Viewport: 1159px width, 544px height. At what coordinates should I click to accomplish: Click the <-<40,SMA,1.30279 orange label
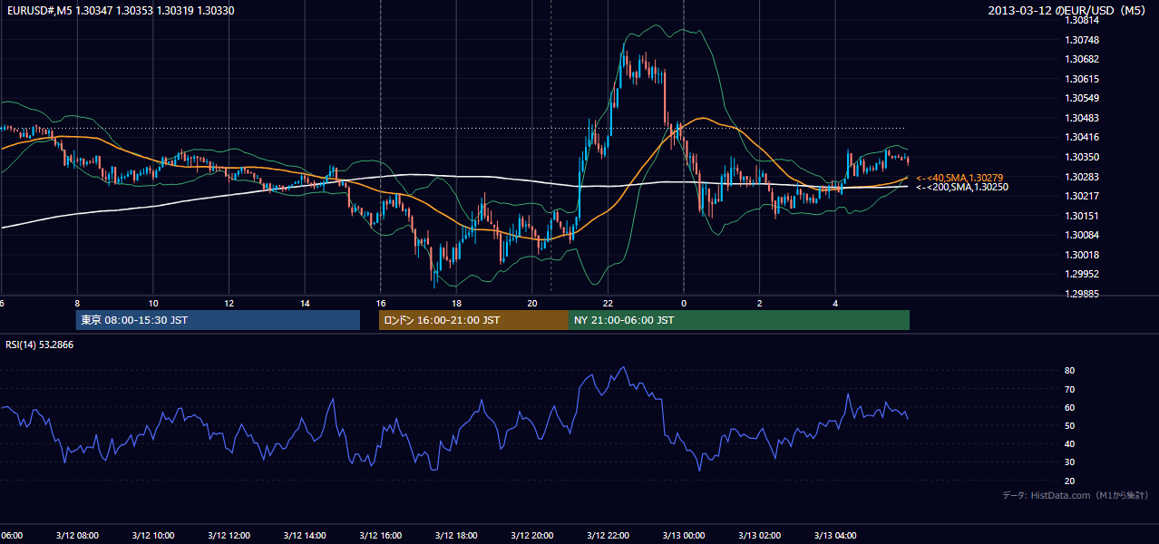[x=960, y=177]
